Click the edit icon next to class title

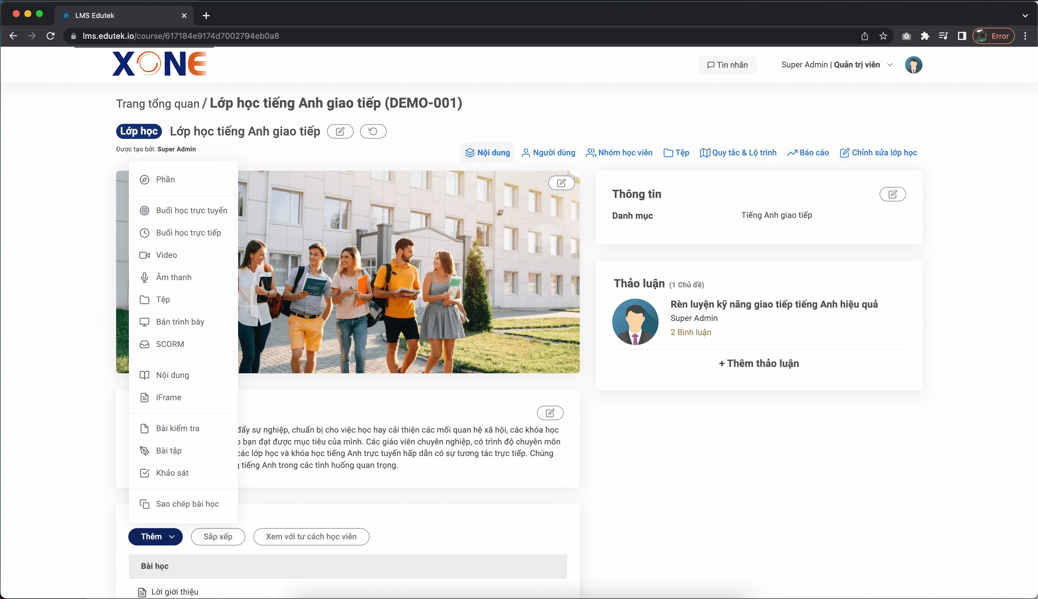340,131
